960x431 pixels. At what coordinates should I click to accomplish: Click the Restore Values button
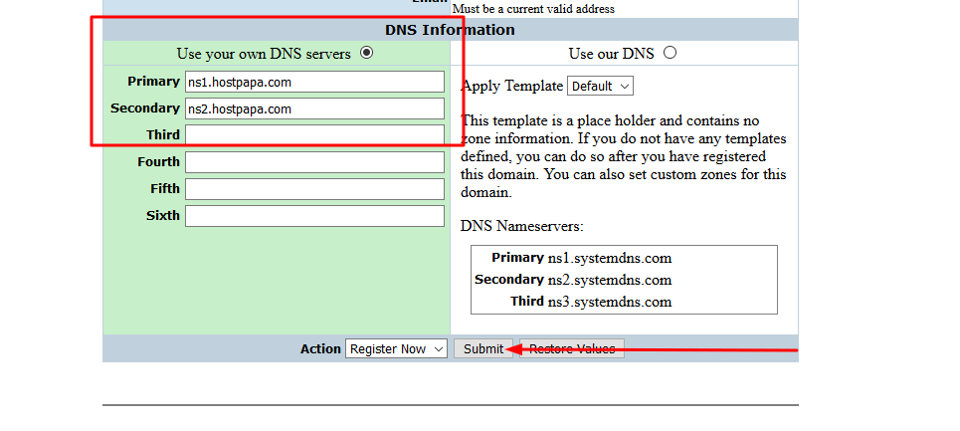[x=572, y=349]
